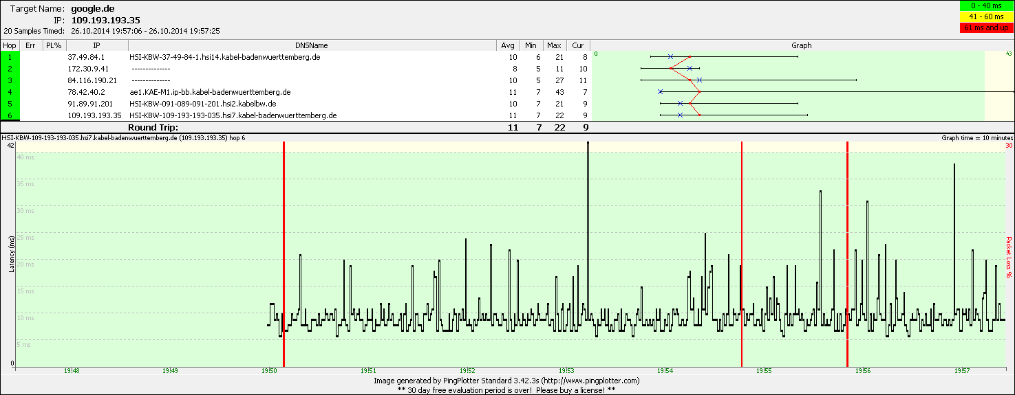Viewport: 1015px width, 395px height.
Task: Click the Max column header
Action: pyautogui.click(x=554, y=45)
